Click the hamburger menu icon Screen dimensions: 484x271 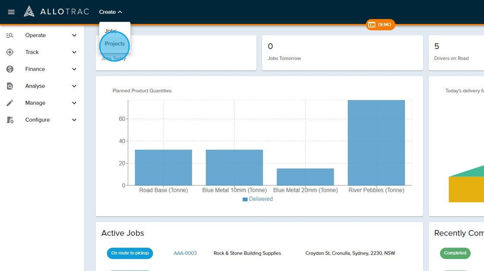point(11,12)
